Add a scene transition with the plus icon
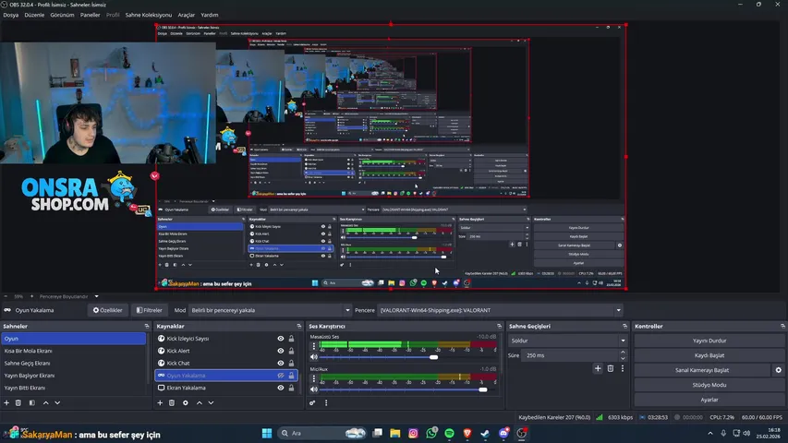788x443 pixels. 598,368
